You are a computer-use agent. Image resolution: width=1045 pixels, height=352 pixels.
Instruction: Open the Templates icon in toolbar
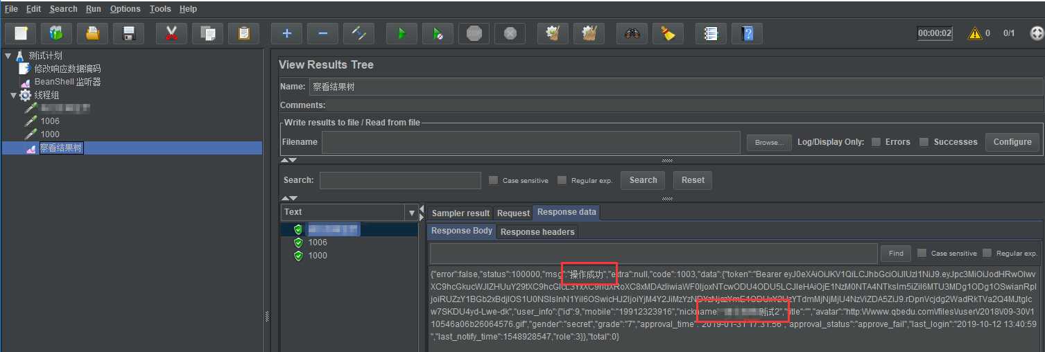pyautogui.click(x=57, y=33)
